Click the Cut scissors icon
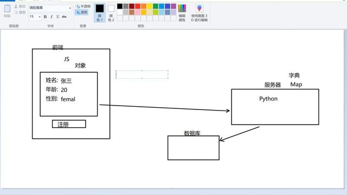This screenshot has width=347, height=195. click(16, 6)
